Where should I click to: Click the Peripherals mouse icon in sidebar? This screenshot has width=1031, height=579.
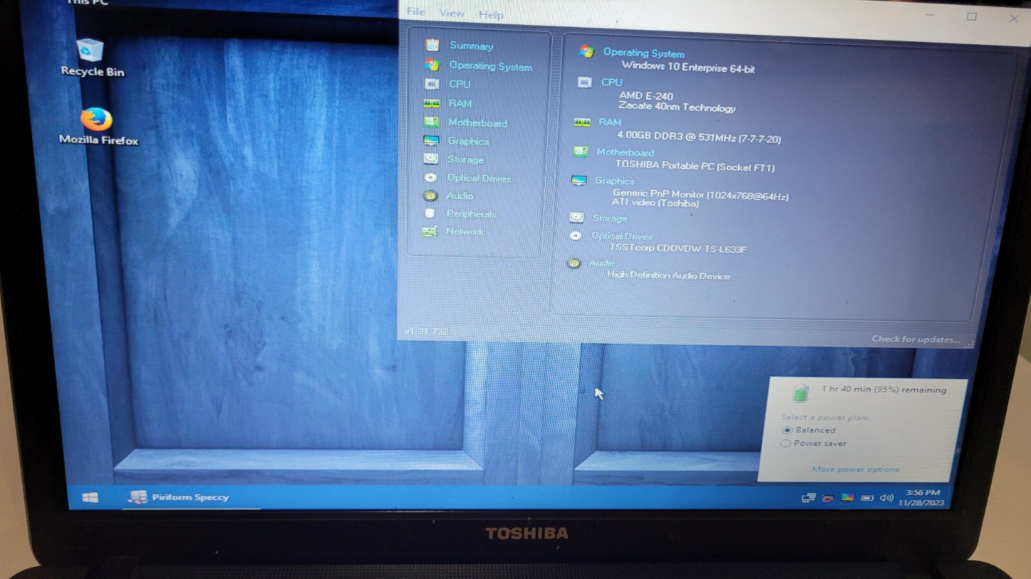click(430, 213)
